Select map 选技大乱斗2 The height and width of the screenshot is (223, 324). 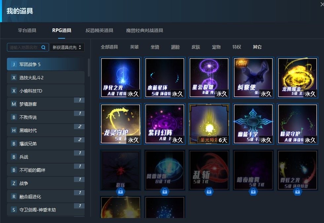[x=46, y=78]
